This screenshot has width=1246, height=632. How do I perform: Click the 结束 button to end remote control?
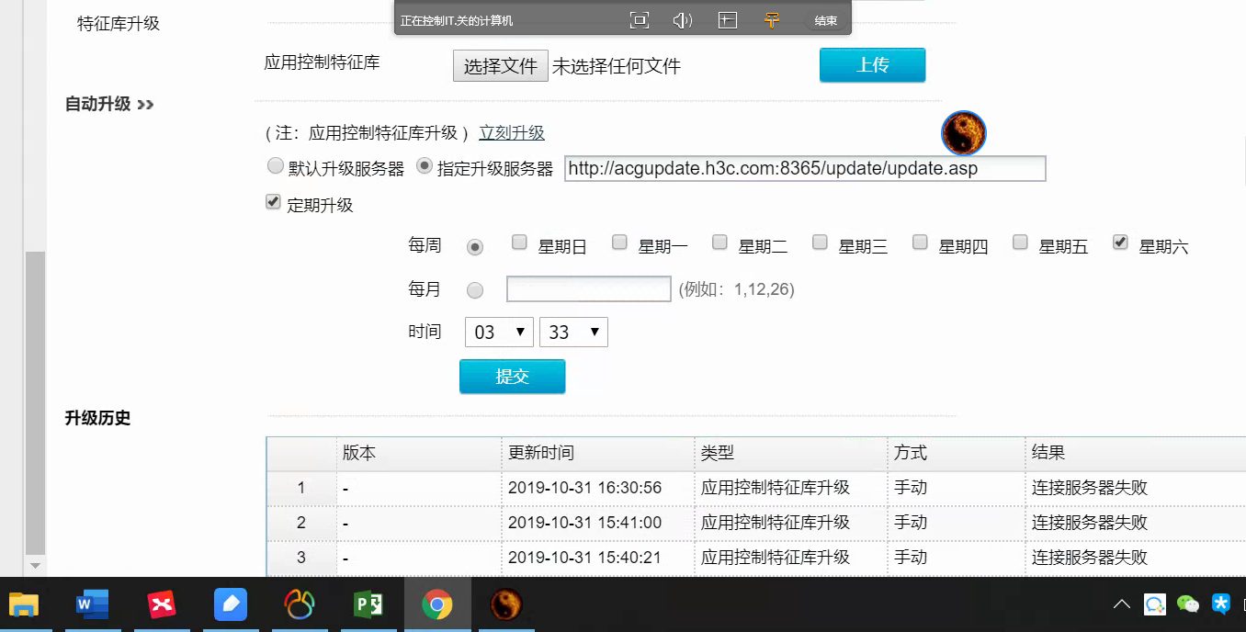tap(825, 20)
